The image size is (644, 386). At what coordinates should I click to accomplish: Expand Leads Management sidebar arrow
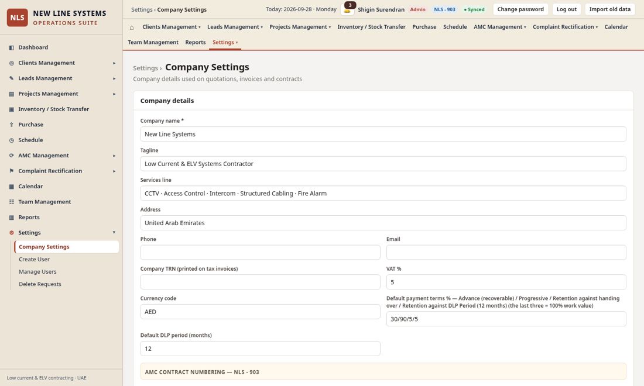[x=114, y=78]
